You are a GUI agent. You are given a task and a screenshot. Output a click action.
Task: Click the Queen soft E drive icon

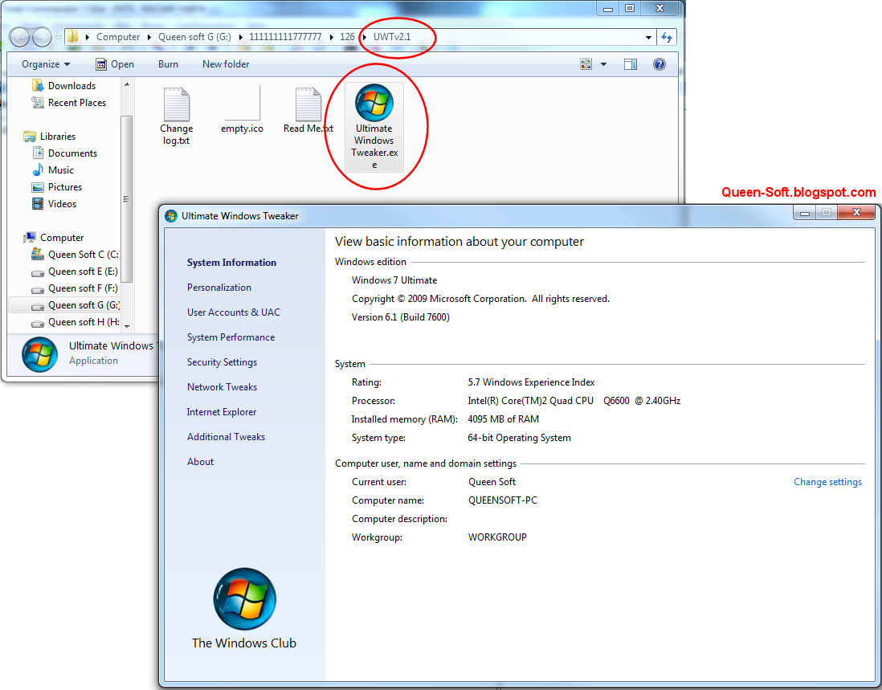38,273
